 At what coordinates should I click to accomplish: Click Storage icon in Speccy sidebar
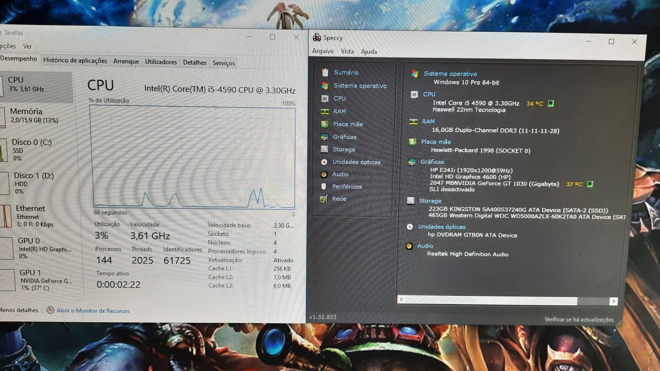pyautogui.click(x=325, y=150)
